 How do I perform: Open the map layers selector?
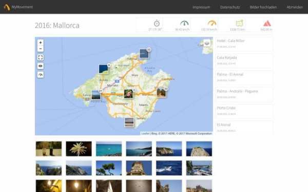(x=207, y=43)
